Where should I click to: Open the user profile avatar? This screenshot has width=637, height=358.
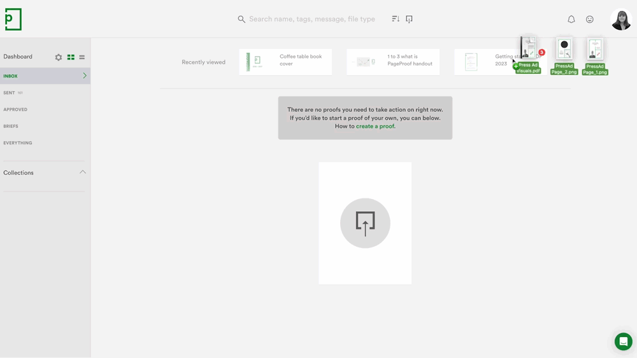point(621,19)
